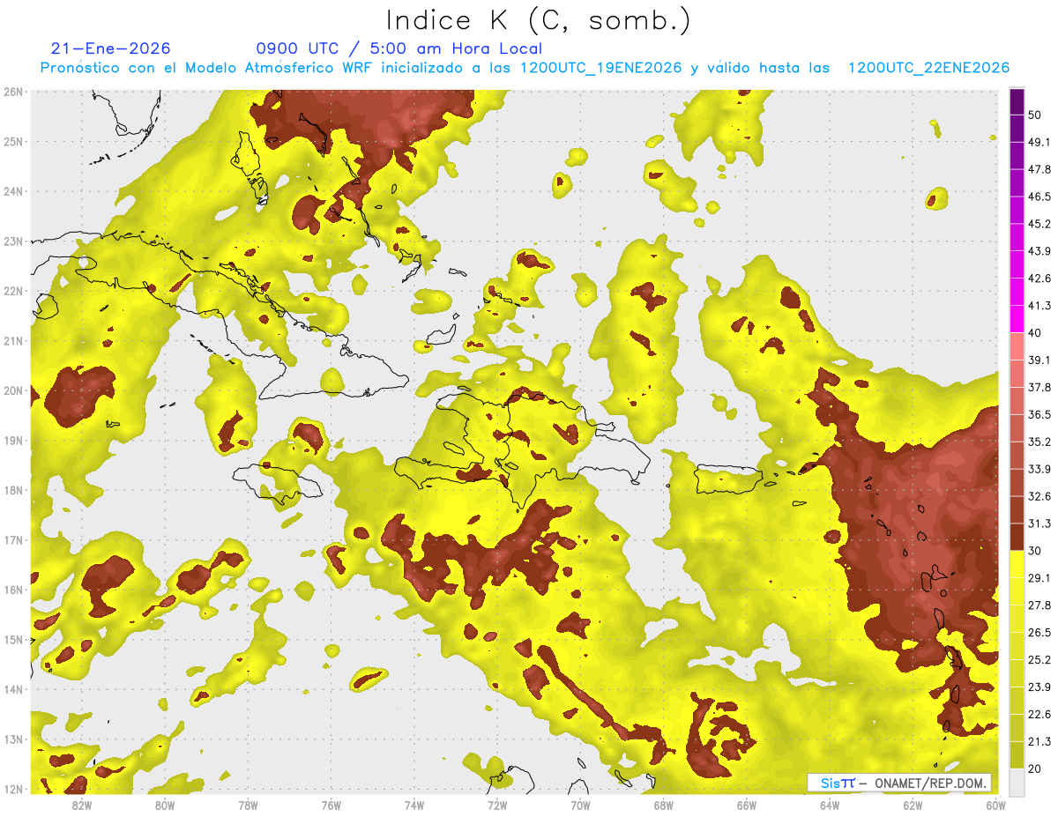This screenshot has height=817, width=1058.
Task: Click the longitude label "82W"
Action: coord(82,806)
